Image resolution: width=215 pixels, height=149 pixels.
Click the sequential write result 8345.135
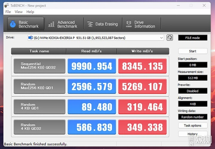tap(143, 66)
